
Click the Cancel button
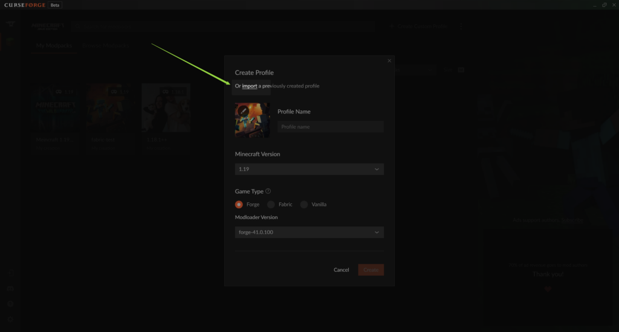click(341, 270)
